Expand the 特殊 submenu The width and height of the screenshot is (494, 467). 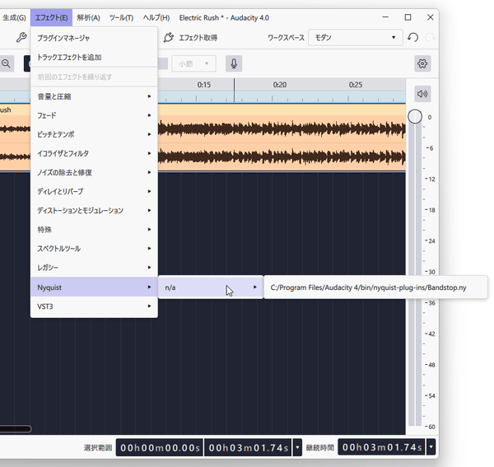point(94,230)
